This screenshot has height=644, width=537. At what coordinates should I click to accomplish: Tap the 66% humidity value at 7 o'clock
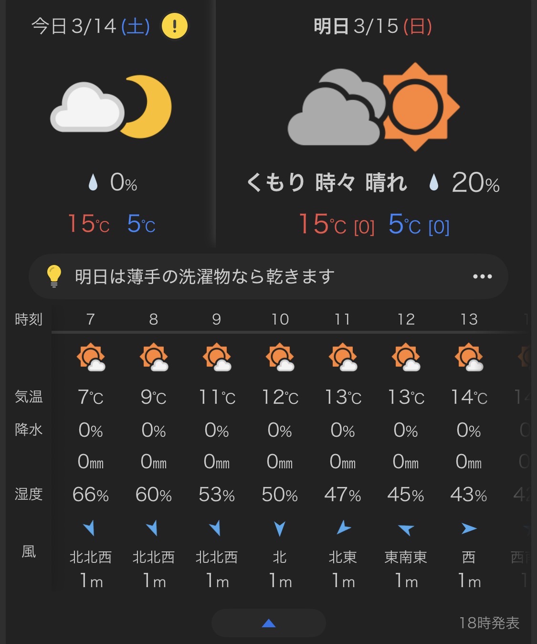[91, 495]
